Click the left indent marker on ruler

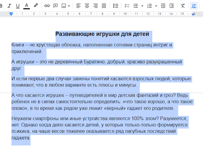[x=11, y=14]
